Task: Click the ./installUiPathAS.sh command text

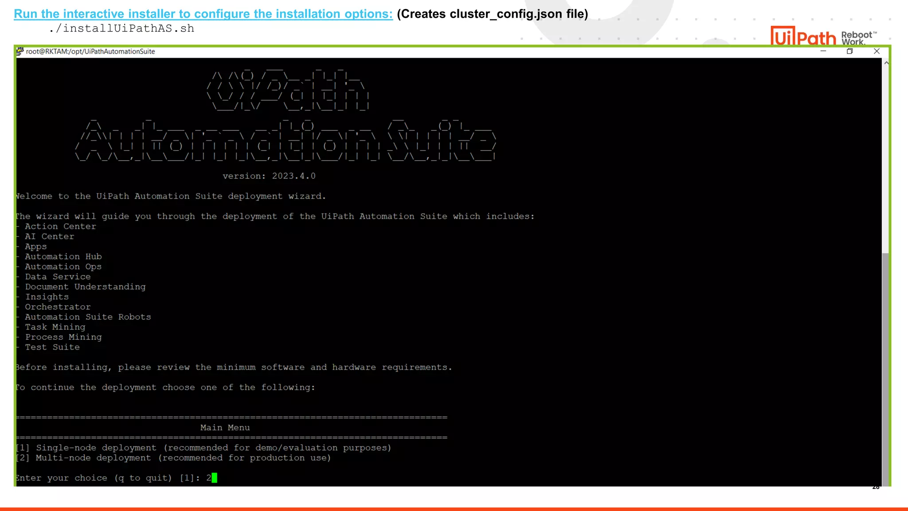Action: click(121, 28)
